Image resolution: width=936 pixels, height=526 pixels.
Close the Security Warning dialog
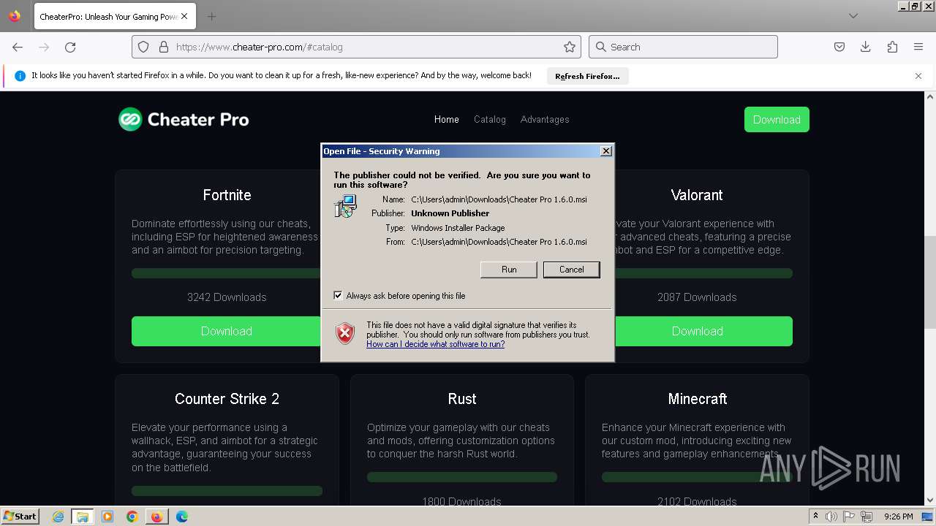(x=605, y=151)
